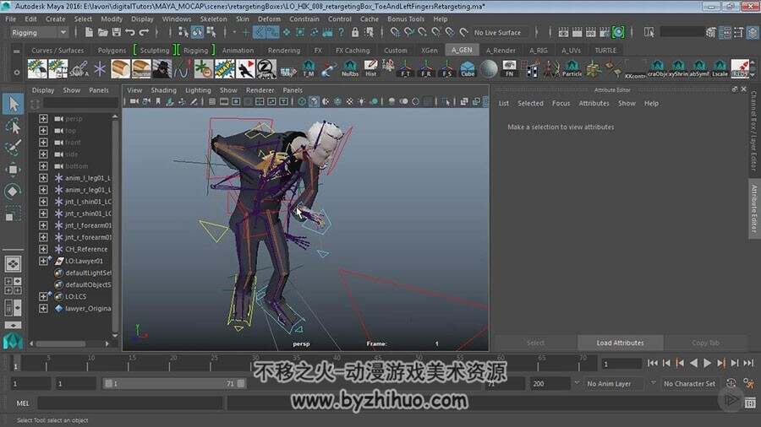Click the F_R shelf icon

coord(426,68)
